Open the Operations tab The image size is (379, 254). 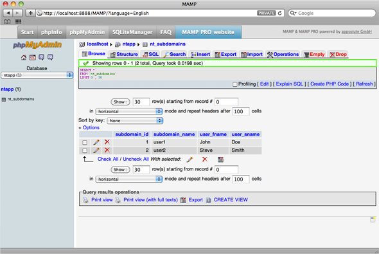tap(283, 54)
